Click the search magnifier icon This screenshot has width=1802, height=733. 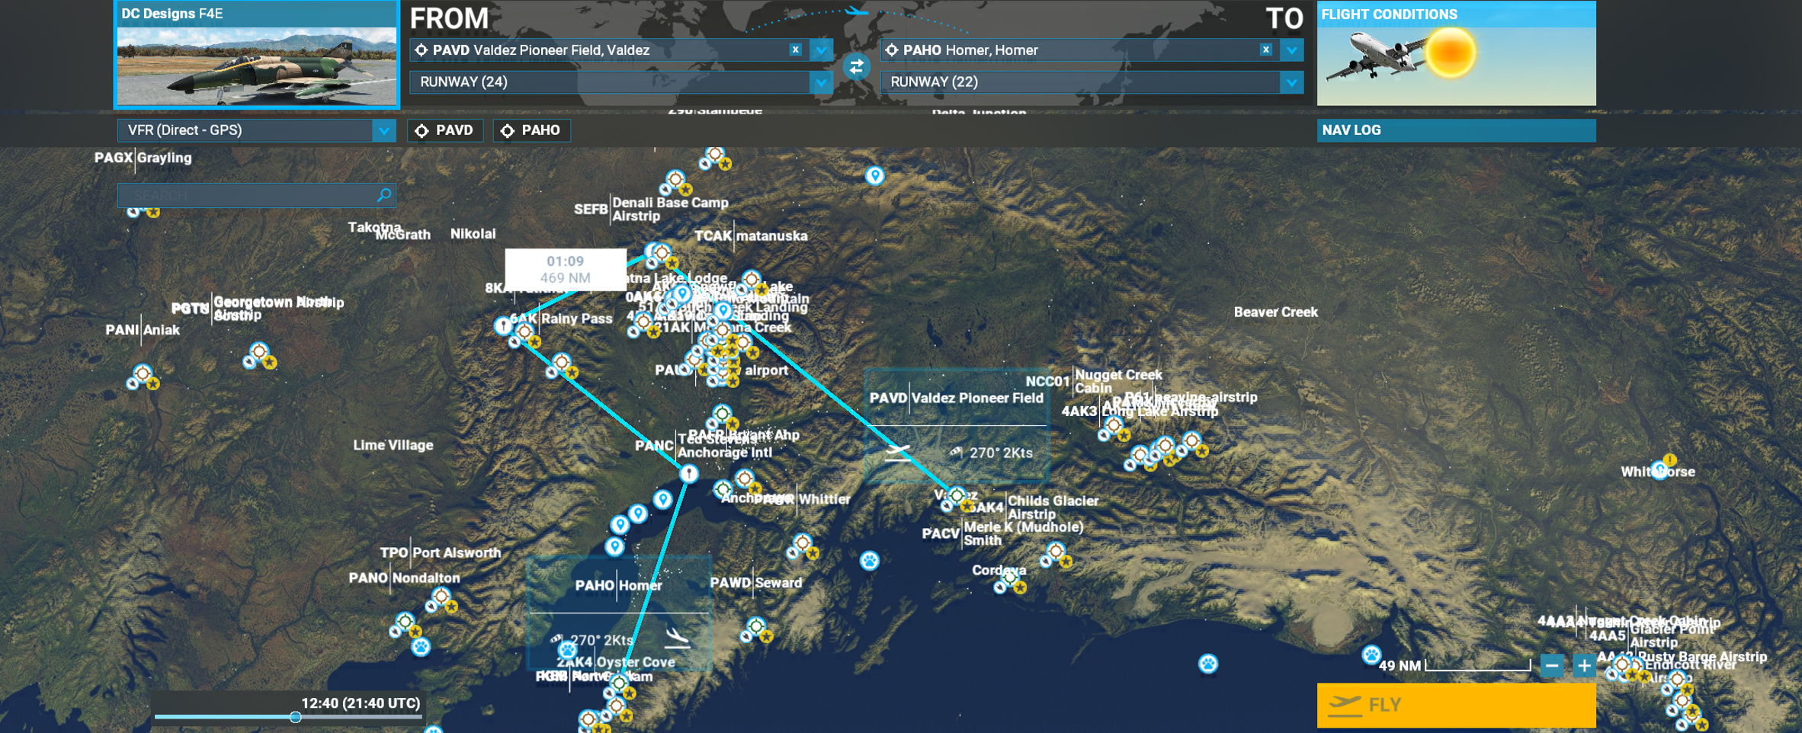[384, 195]
